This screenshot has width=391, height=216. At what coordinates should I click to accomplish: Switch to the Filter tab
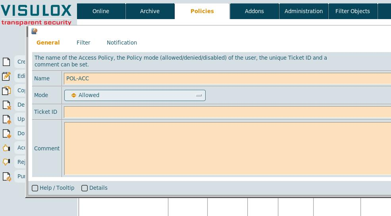tap(83, 43)
